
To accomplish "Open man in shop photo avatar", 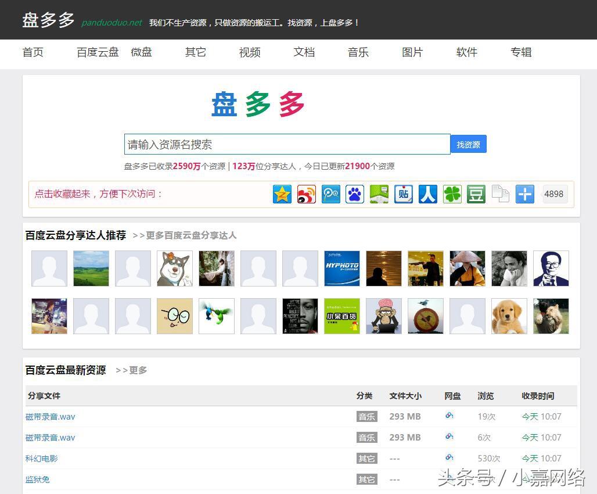I will click(426, 269).
